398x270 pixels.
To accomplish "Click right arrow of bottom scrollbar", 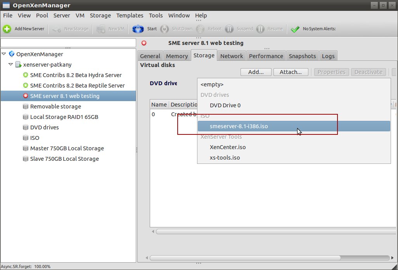I will (393, 258).
